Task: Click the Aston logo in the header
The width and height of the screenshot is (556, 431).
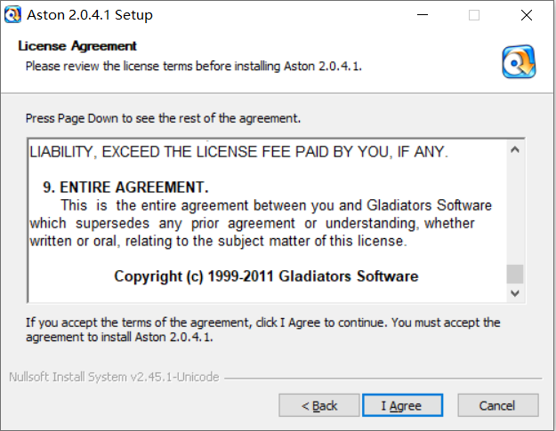Action: (518, 60)
